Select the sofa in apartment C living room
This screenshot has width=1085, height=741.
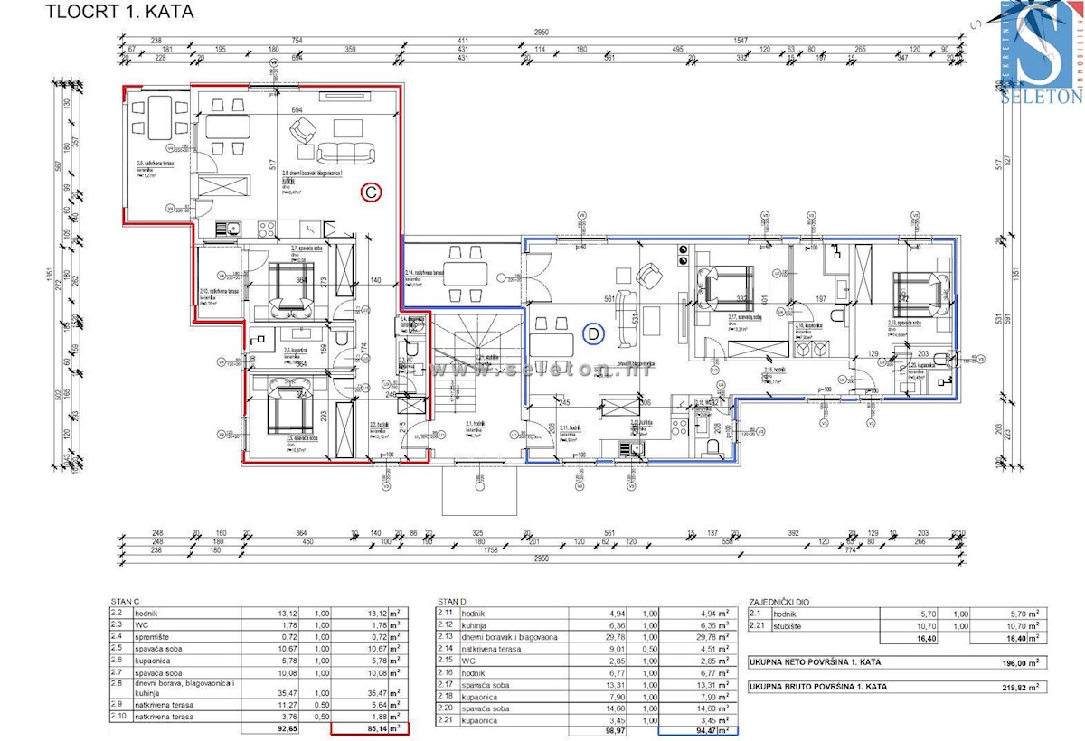(347, 154)
